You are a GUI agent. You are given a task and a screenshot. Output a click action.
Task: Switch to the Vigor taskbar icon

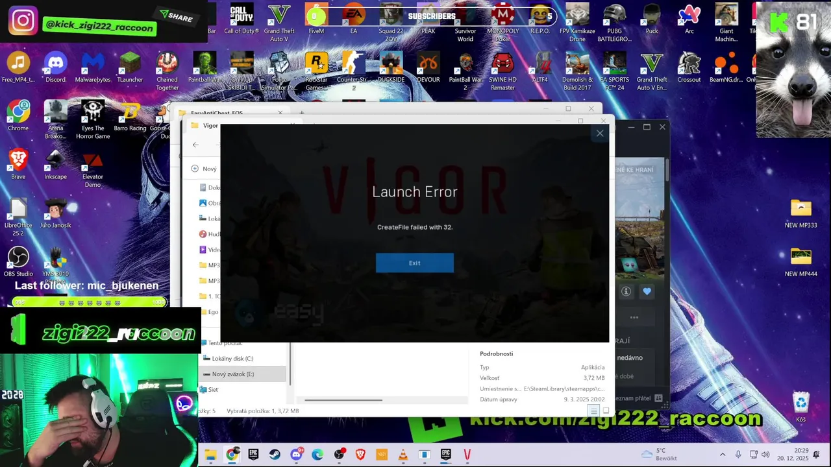point(467,455)
